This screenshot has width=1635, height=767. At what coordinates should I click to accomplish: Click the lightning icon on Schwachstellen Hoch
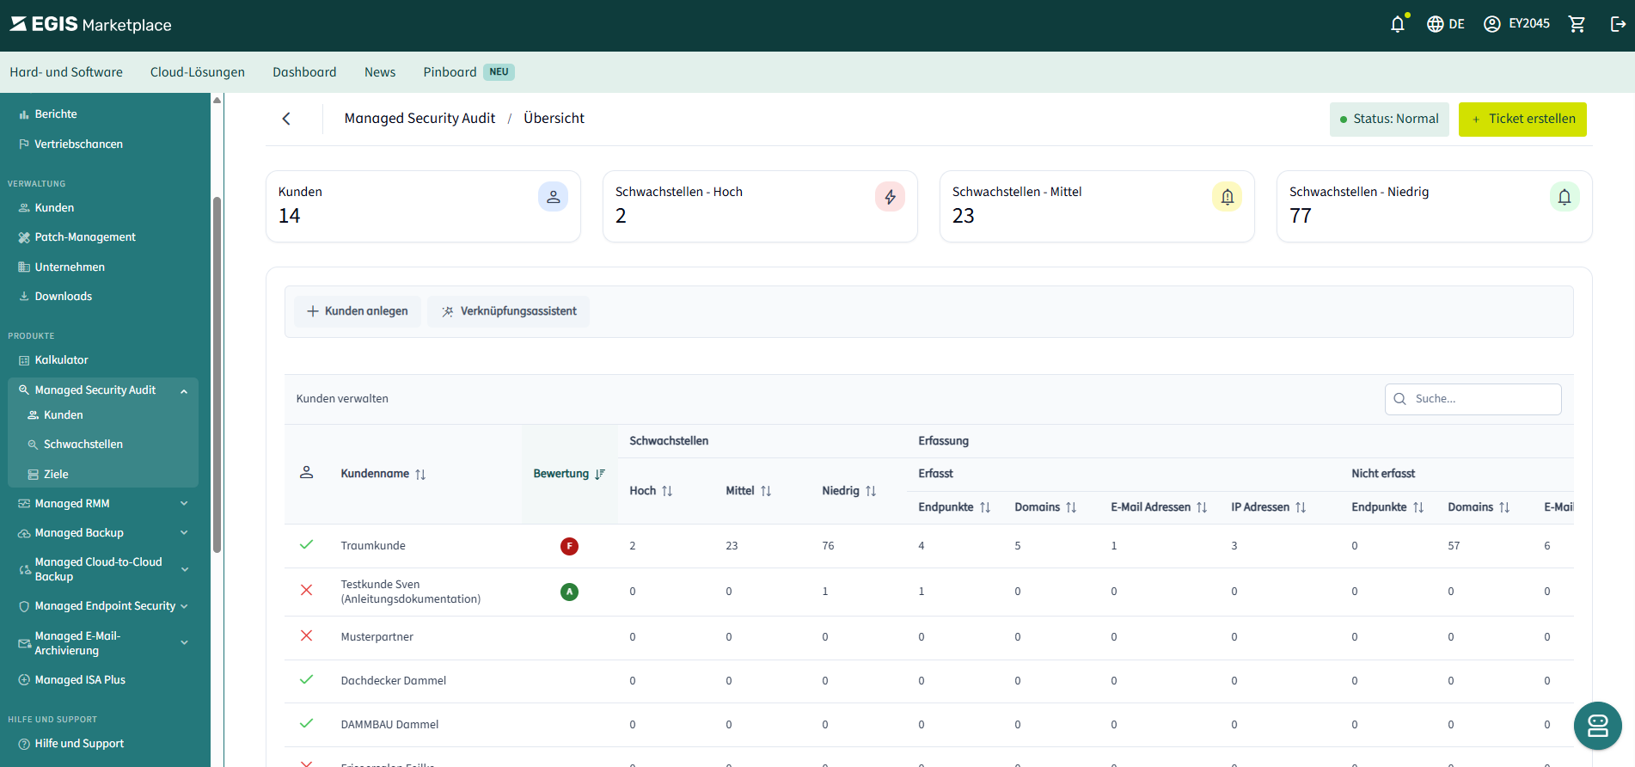click(890, 197)
